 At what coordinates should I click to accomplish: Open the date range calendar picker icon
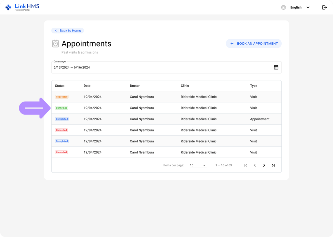tap(276, 67)
